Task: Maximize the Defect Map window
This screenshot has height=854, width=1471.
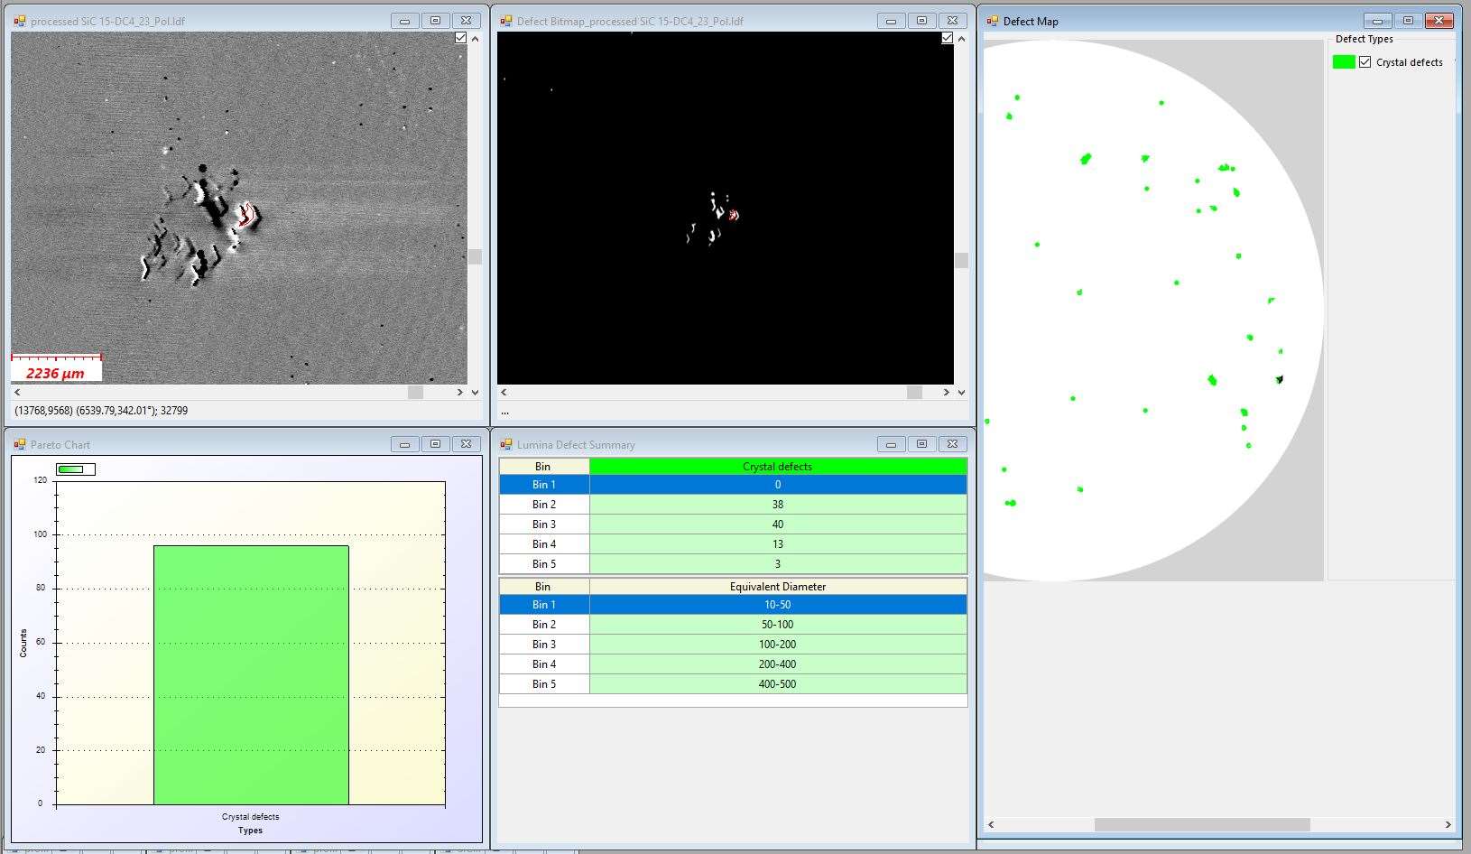Action: pyautogui.click(x=1408, y=21)
